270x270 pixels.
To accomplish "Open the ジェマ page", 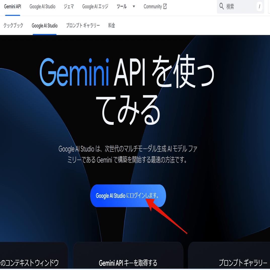I will tap(68, 7).
